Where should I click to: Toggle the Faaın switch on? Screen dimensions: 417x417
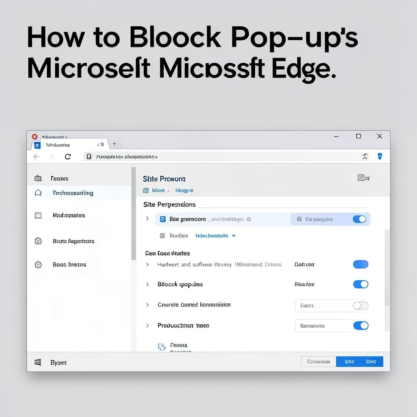click(x=361, y=306)
